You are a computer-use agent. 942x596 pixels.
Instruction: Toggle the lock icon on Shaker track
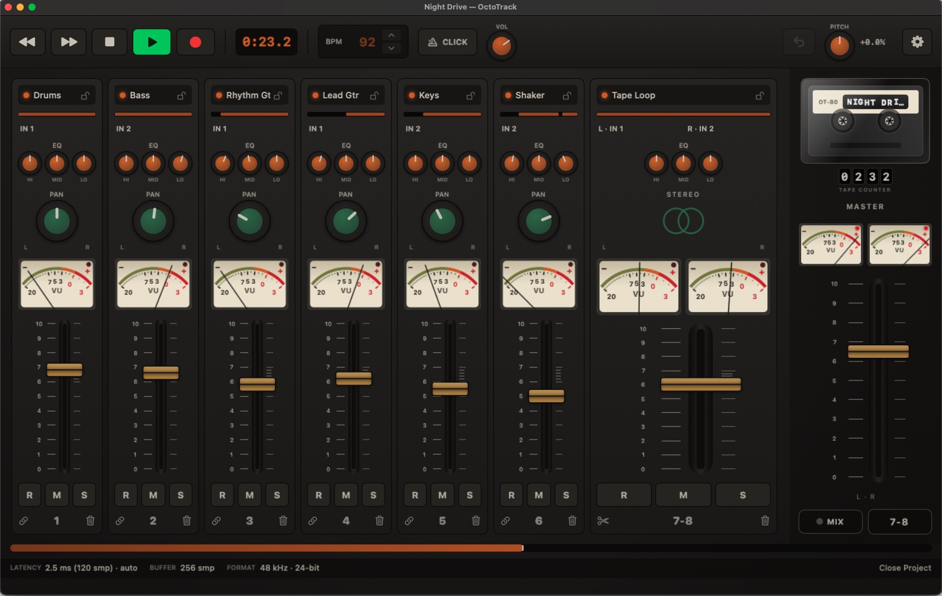(567, 95)
